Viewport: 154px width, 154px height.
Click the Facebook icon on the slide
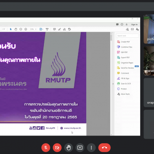(43, 128)
